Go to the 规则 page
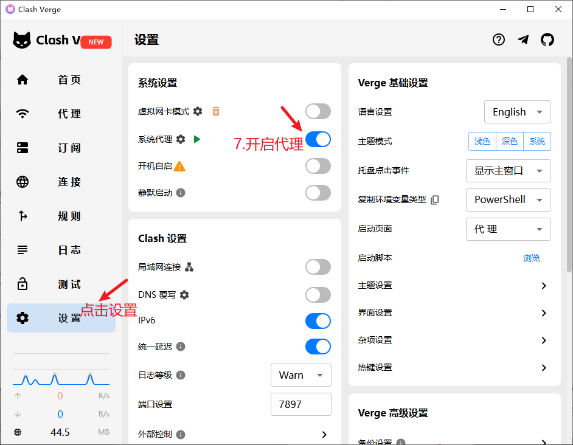Viewport: 573px width, 445px height. [x=61, y=216]
